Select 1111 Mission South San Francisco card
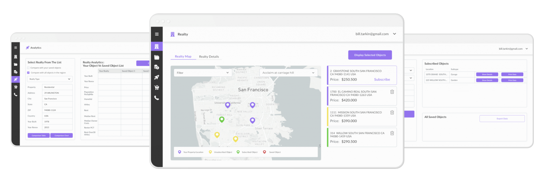Image resolution: width=538 pixels, height=181 pixels. (362, 116)
